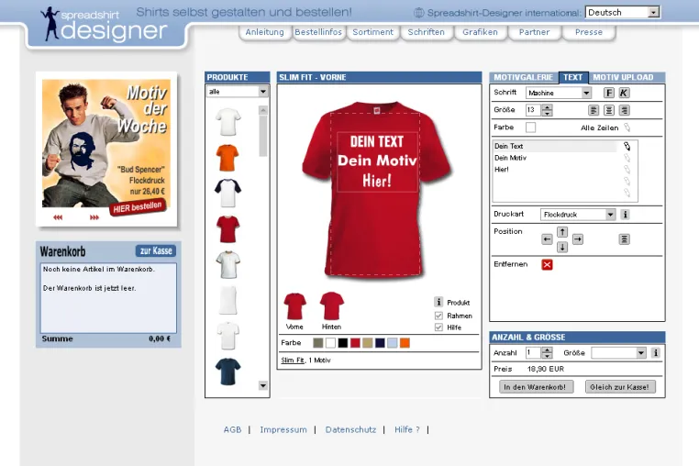Move position up arrow
Image resolution: width=699 pixels, height=466 pixels.
(562, 232)
